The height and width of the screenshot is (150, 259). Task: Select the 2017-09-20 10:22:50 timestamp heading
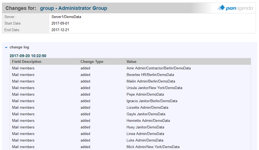pyautogui.click(x=28, y=56)
